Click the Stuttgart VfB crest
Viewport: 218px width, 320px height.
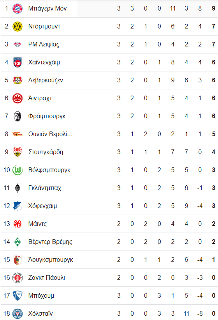click(x=18, y=152)
